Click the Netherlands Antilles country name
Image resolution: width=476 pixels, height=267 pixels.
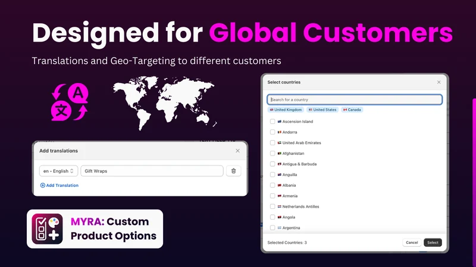pyautogui.click(x=300, y=206)
